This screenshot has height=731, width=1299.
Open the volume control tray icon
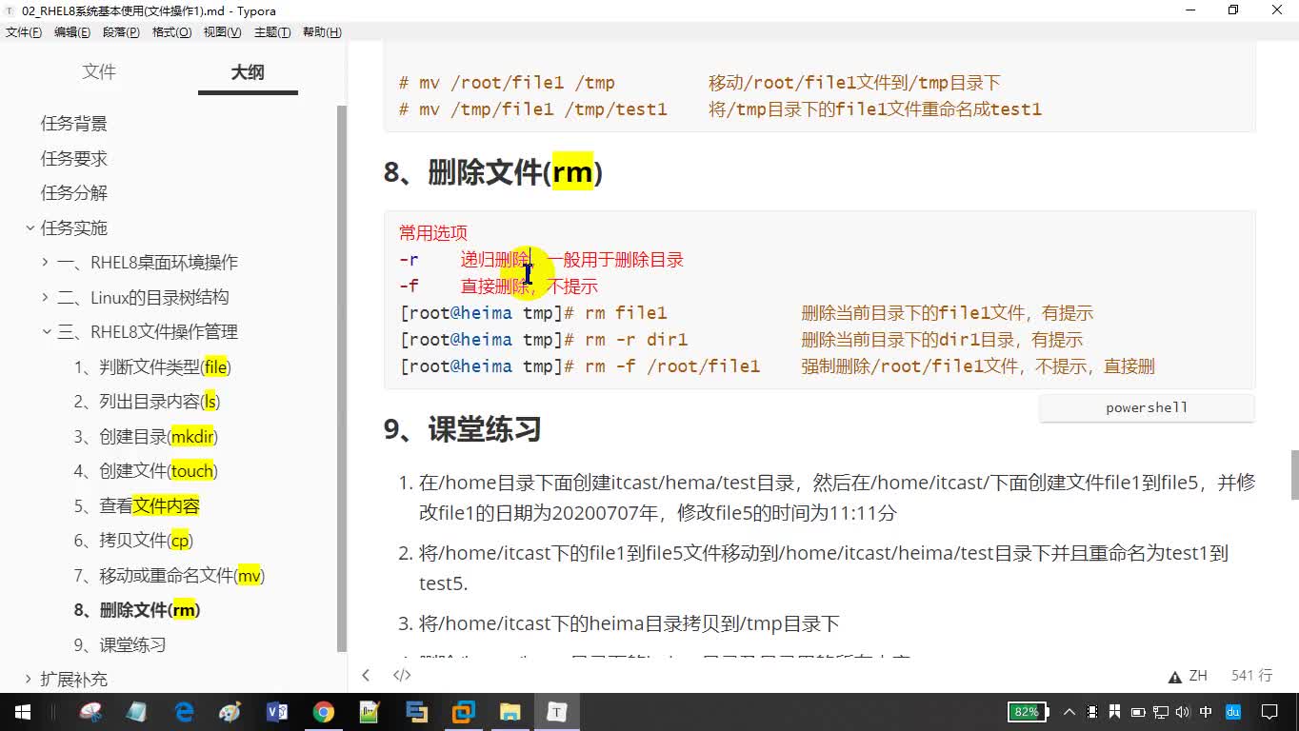coord(1183,712)
